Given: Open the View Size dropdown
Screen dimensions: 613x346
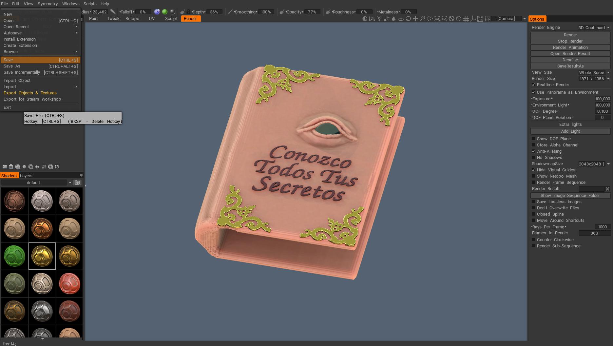Looking at the screenshot, I should point(594,72).
